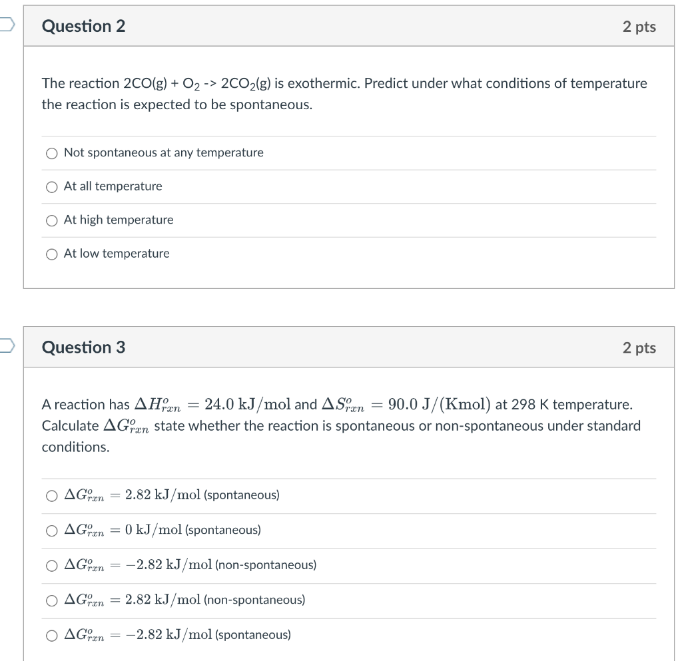Image resolution: width=682 pixels, height=661 pixels.
Task: Choose answer '-2.82 kJ/mol (non-spontaneous)'
Action: (51, 565)
